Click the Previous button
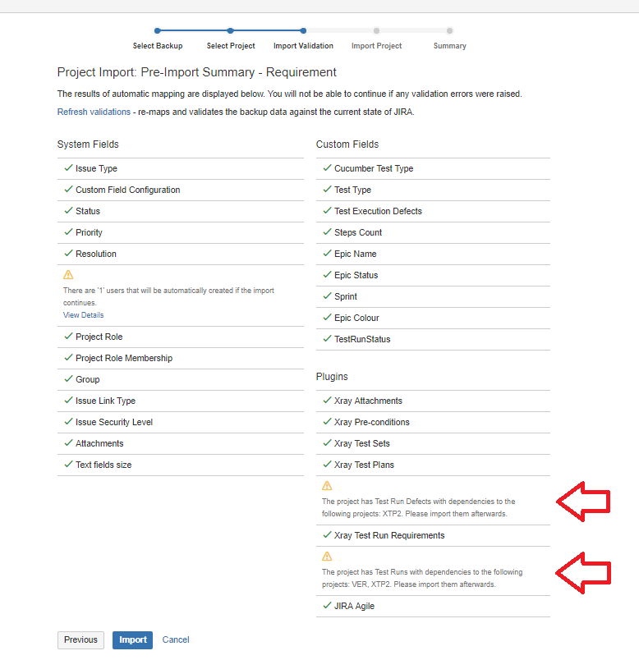This screenshot has width=639, height=660. click(x=80, y=639)
